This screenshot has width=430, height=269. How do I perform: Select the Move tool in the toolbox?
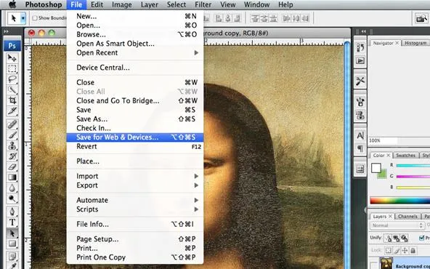pos(12,57)
